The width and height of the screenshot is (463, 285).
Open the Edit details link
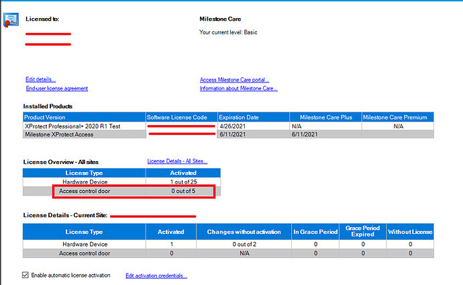(40, 79)
